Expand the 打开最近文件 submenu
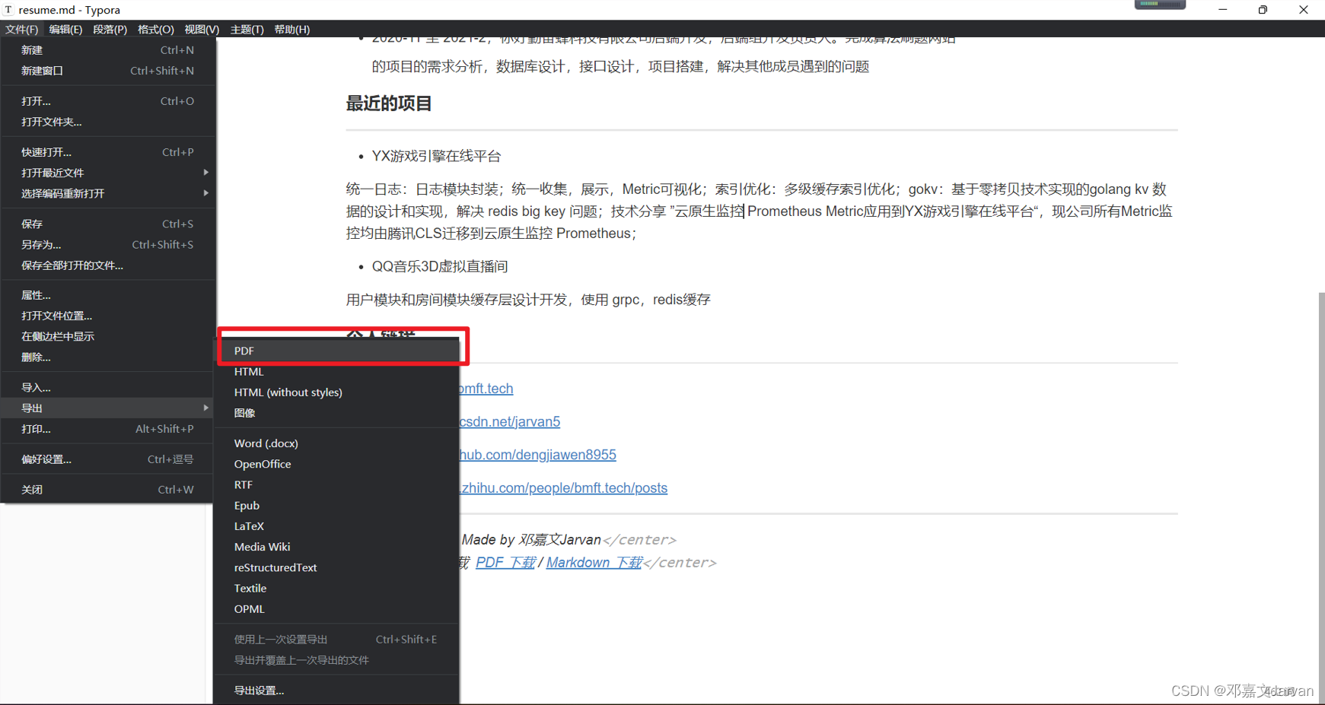Image resolution: width=1325 pixels, height=705 pixels. 108,173
